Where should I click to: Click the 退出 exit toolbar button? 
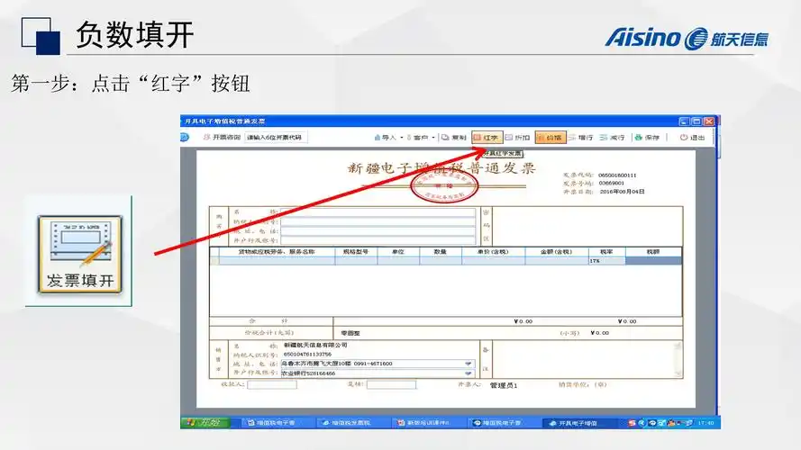(693, 137)
